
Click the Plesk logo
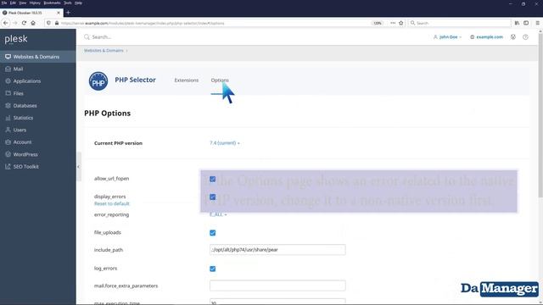pyautogui.click(x=16, y=39)
